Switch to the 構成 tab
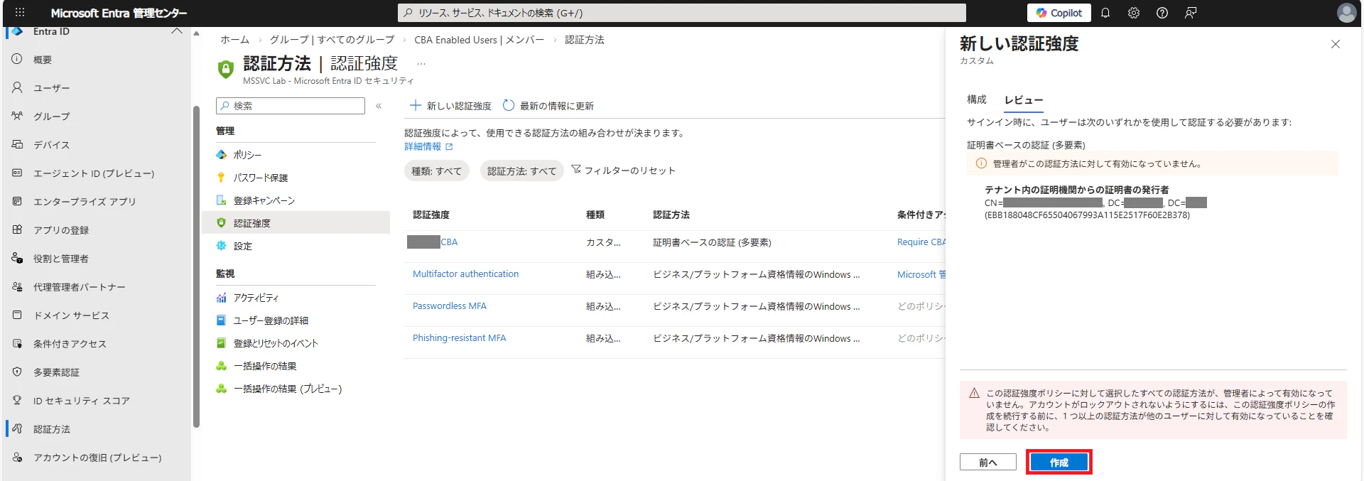This screenshot has width=1364, height=481. coord(977,100)
